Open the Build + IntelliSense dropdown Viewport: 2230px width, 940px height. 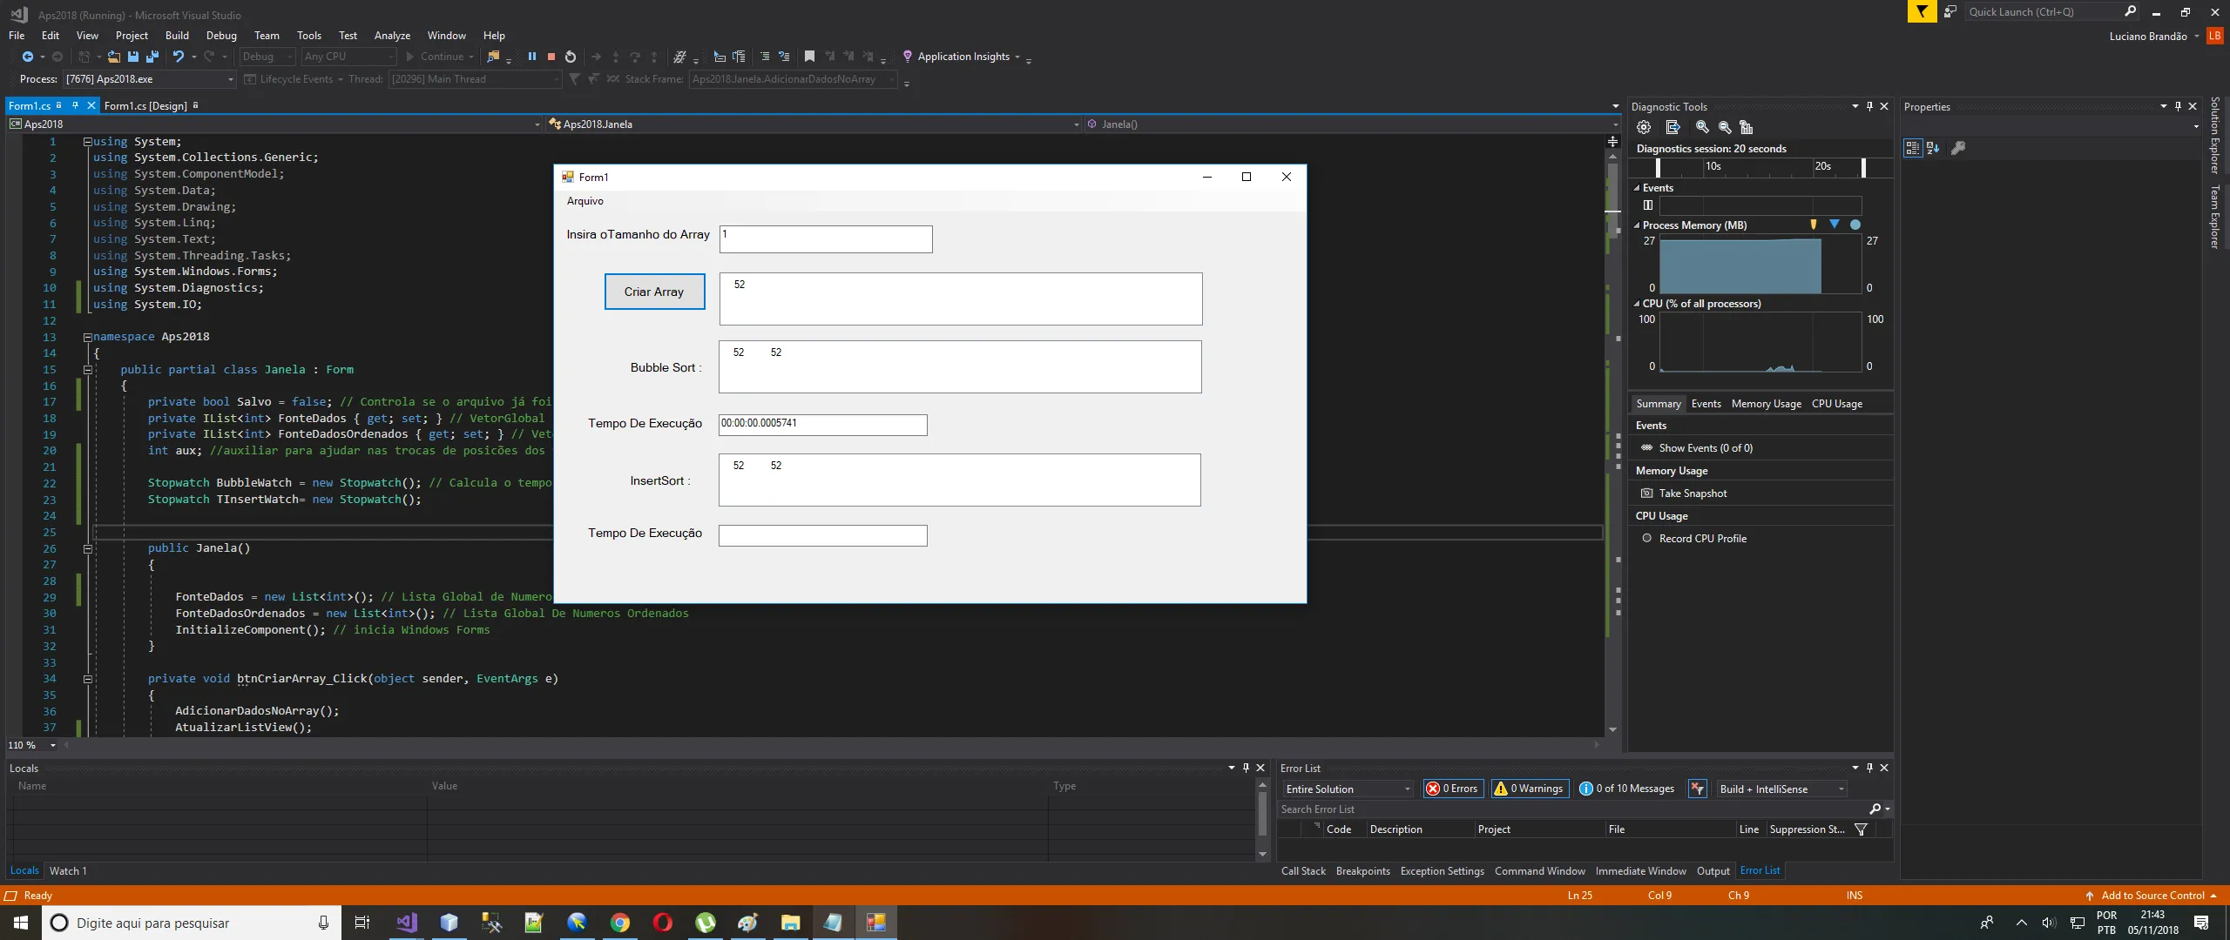click(1781, 789)
